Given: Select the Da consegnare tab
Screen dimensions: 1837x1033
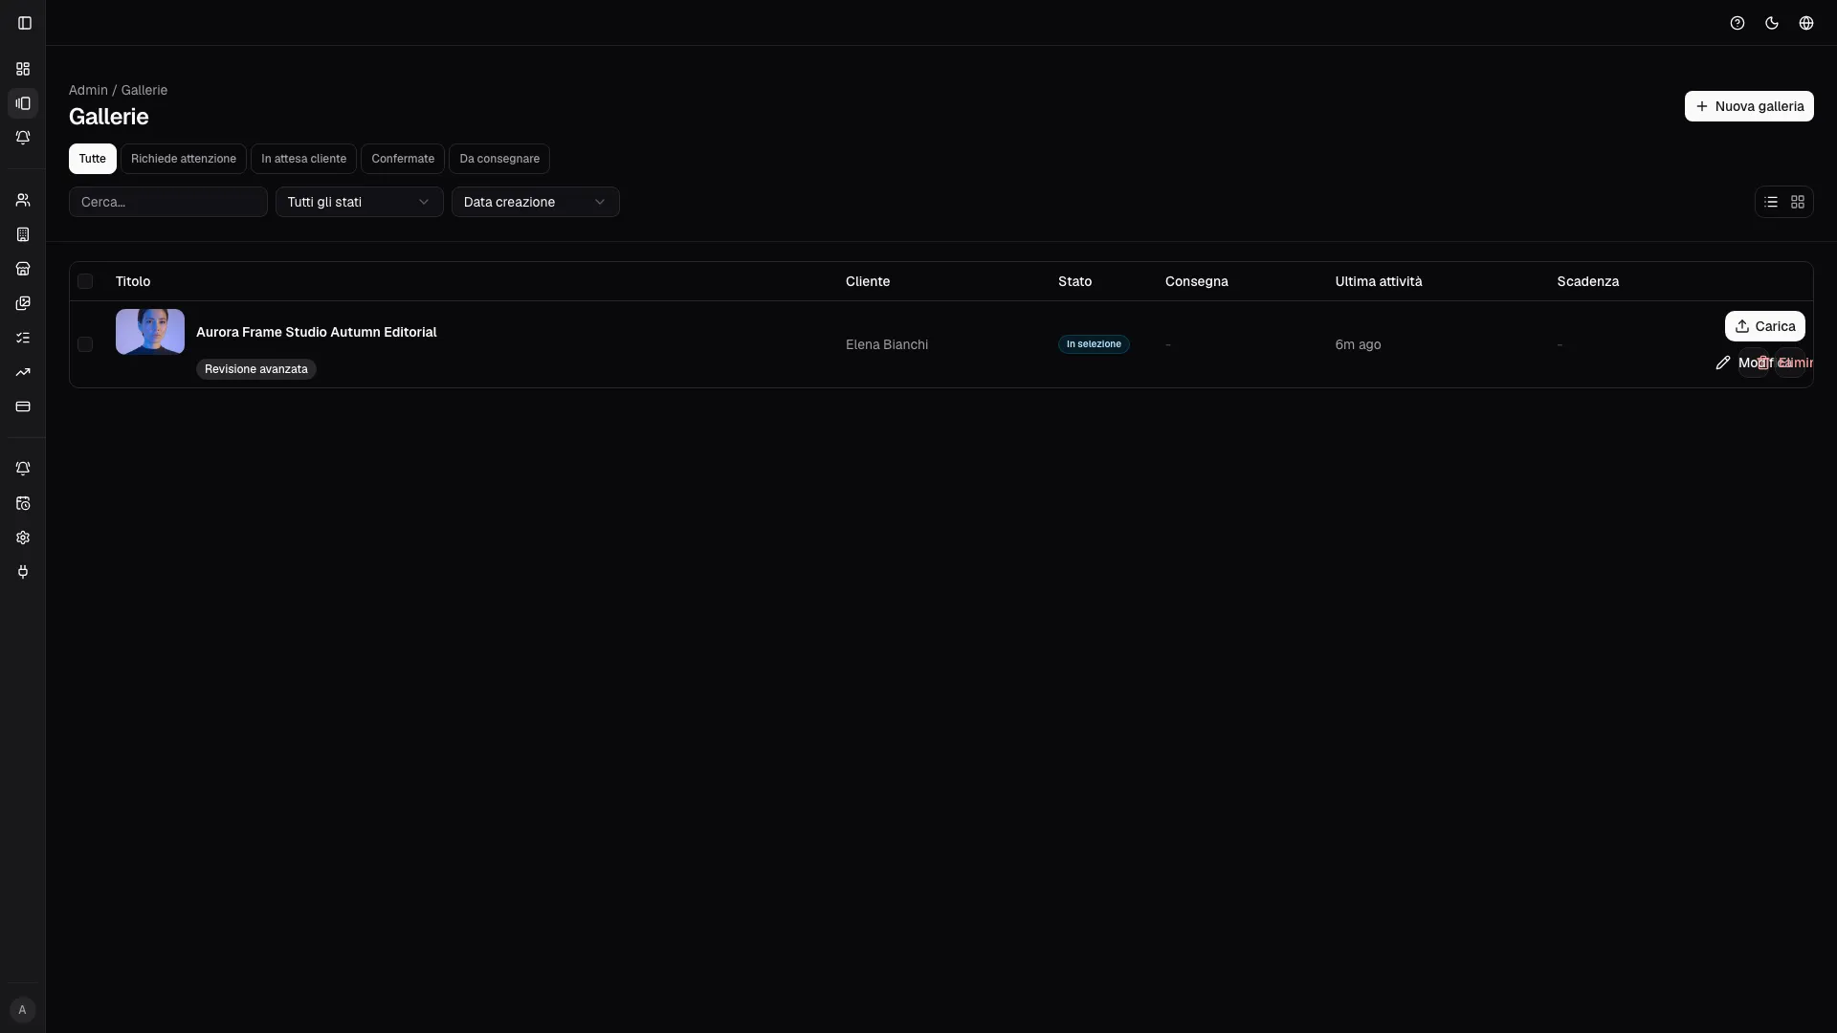Looking at the screenshot, I should click(499, 159).
